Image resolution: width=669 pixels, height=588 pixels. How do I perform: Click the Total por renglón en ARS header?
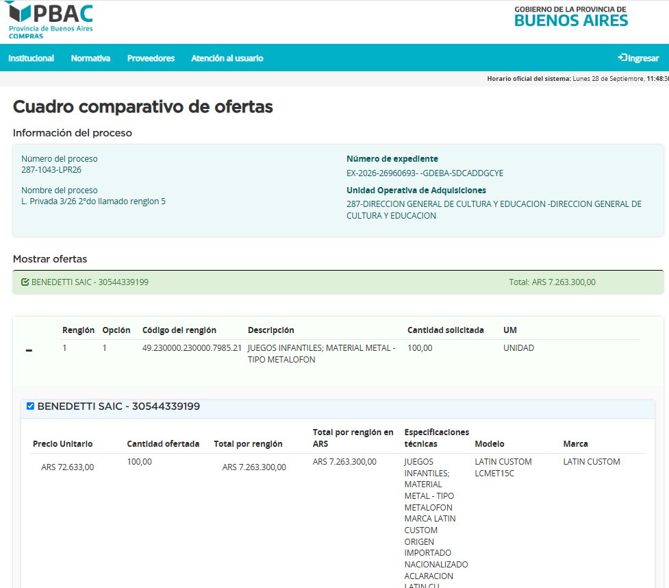pos(353,438)
